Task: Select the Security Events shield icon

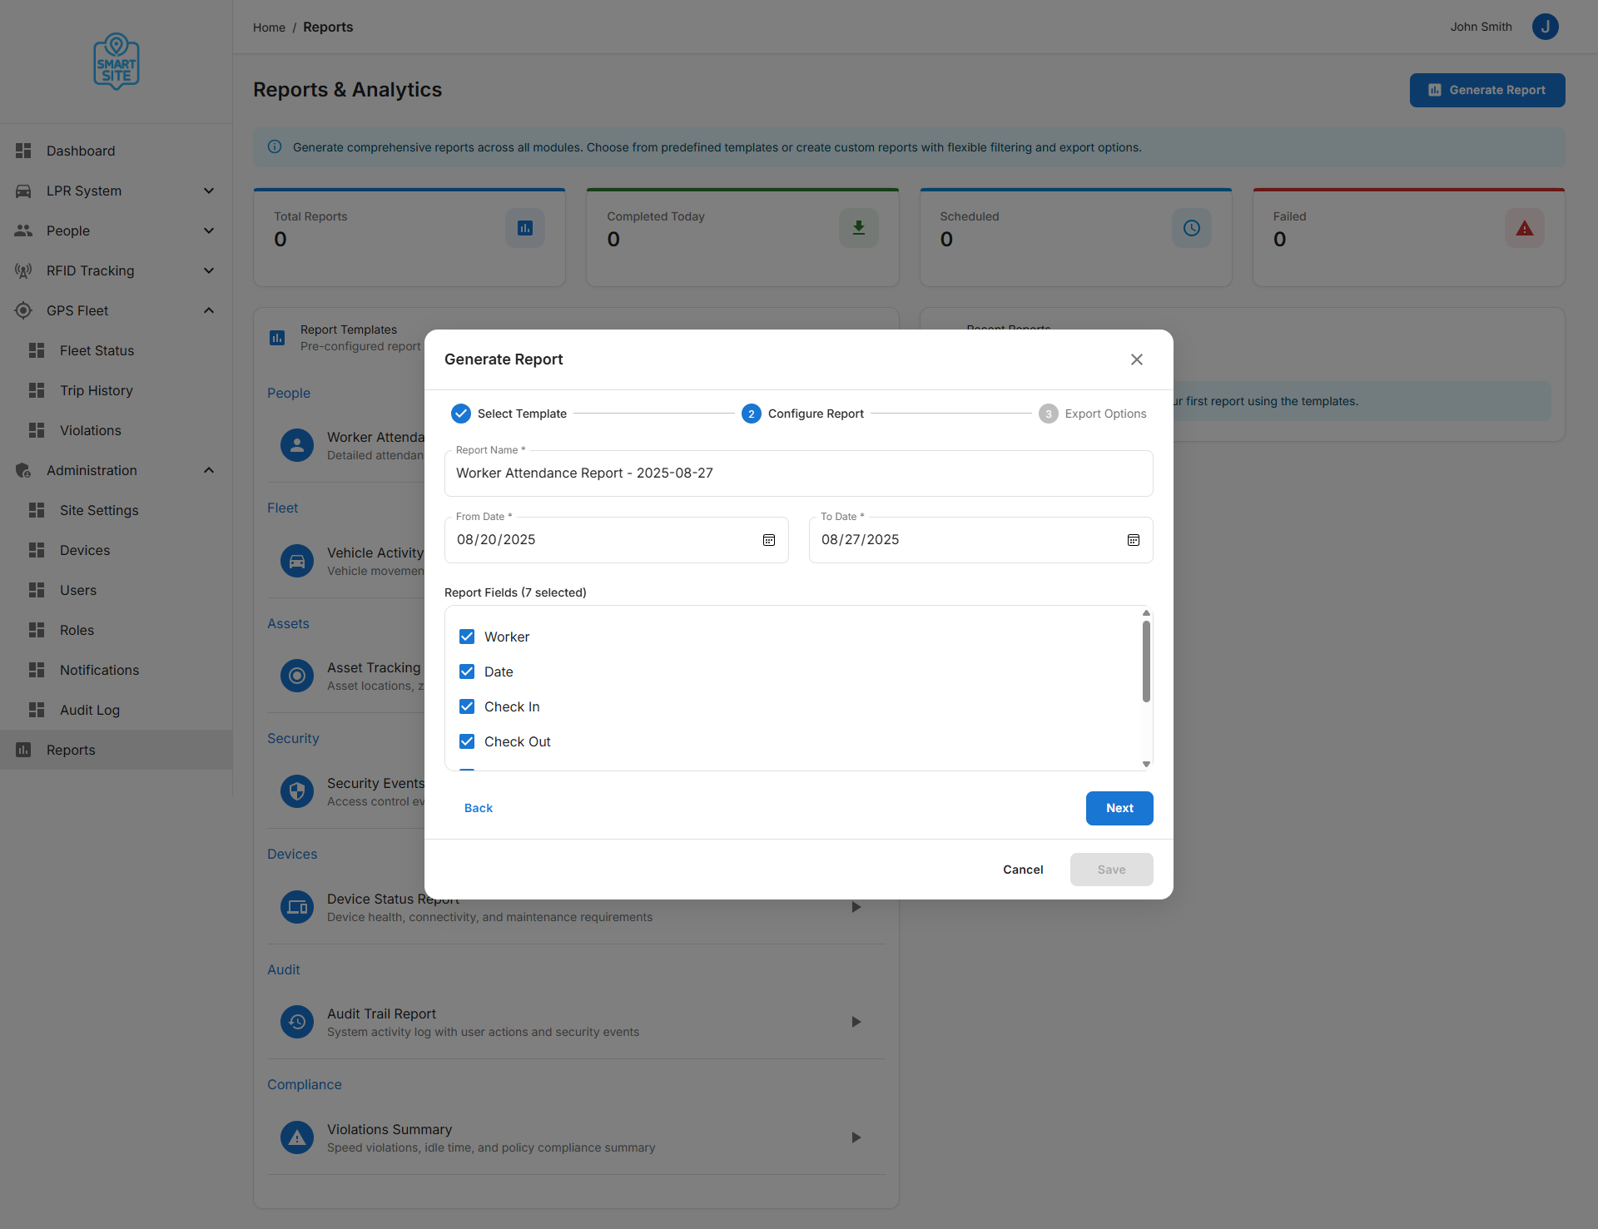Action: (x=297, y=790)
